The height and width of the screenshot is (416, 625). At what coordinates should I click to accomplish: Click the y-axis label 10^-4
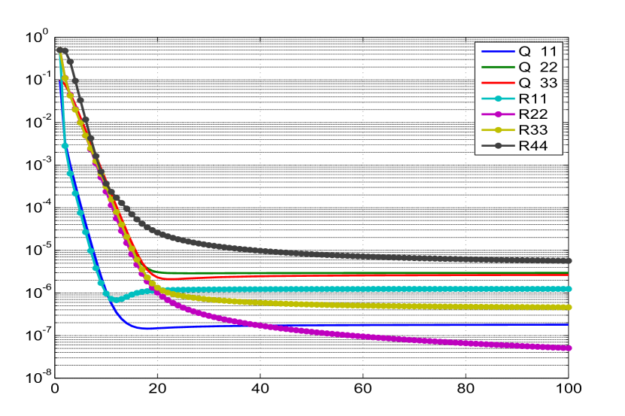pyautogui.click(x=38, y=207)
